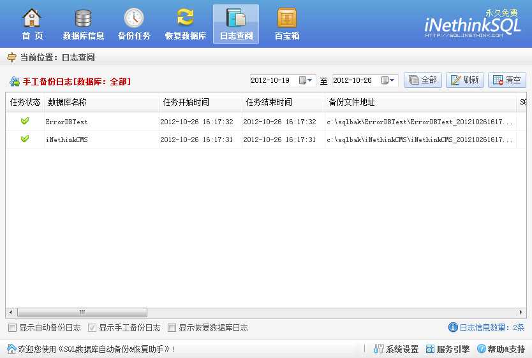Sort by 任务状态 column header
The image size is (532, 358).
click(x=25, y=102)
